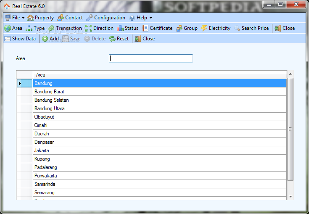Click the Search Price magnifier icon
309x214 pixels.
tap(237, 28)
